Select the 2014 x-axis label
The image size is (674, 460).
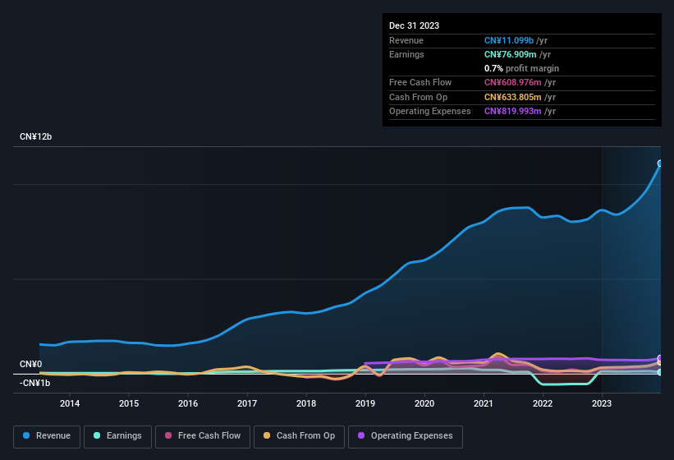(70, 403)
